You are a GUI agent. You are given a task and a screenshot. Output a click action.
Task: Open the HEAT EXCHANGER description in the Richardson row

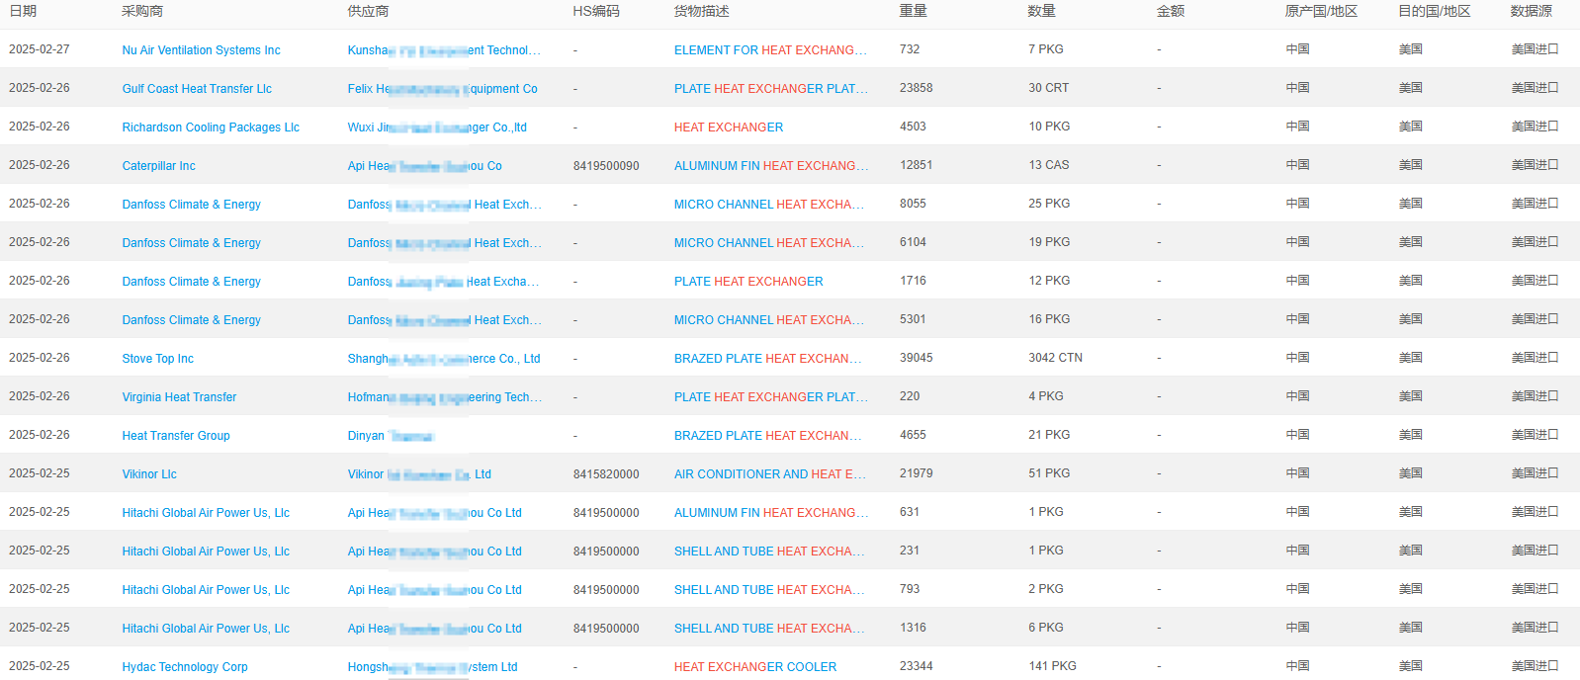[729, 127]
